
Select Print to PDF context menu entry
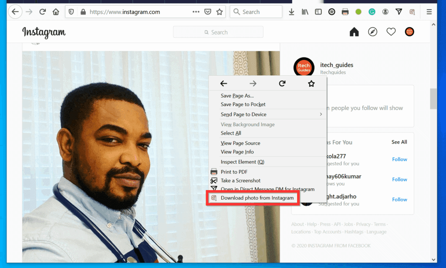[234, 172]
